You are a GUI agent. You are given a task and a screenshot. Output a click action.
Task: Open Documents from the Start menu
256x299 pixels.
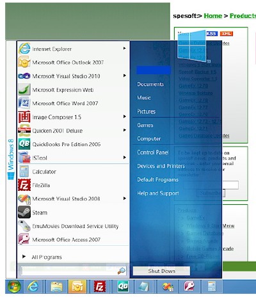pos(150,85)
